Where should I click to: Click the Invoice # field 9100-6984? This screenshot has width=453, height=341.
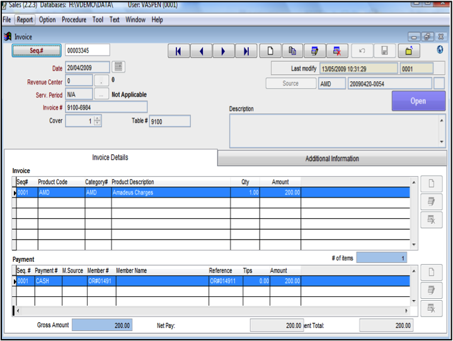tap(106, 107)
